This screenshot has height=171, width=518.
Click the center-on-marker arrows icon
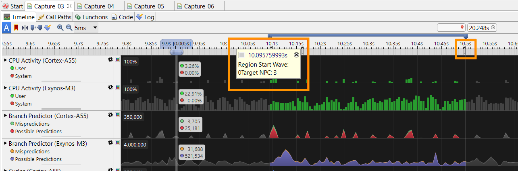point(25,28)
